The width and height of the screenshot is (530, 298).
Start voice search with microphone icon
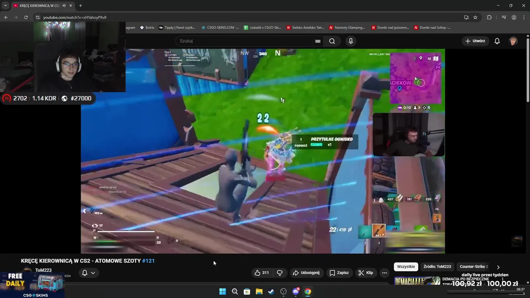[351, 41]
